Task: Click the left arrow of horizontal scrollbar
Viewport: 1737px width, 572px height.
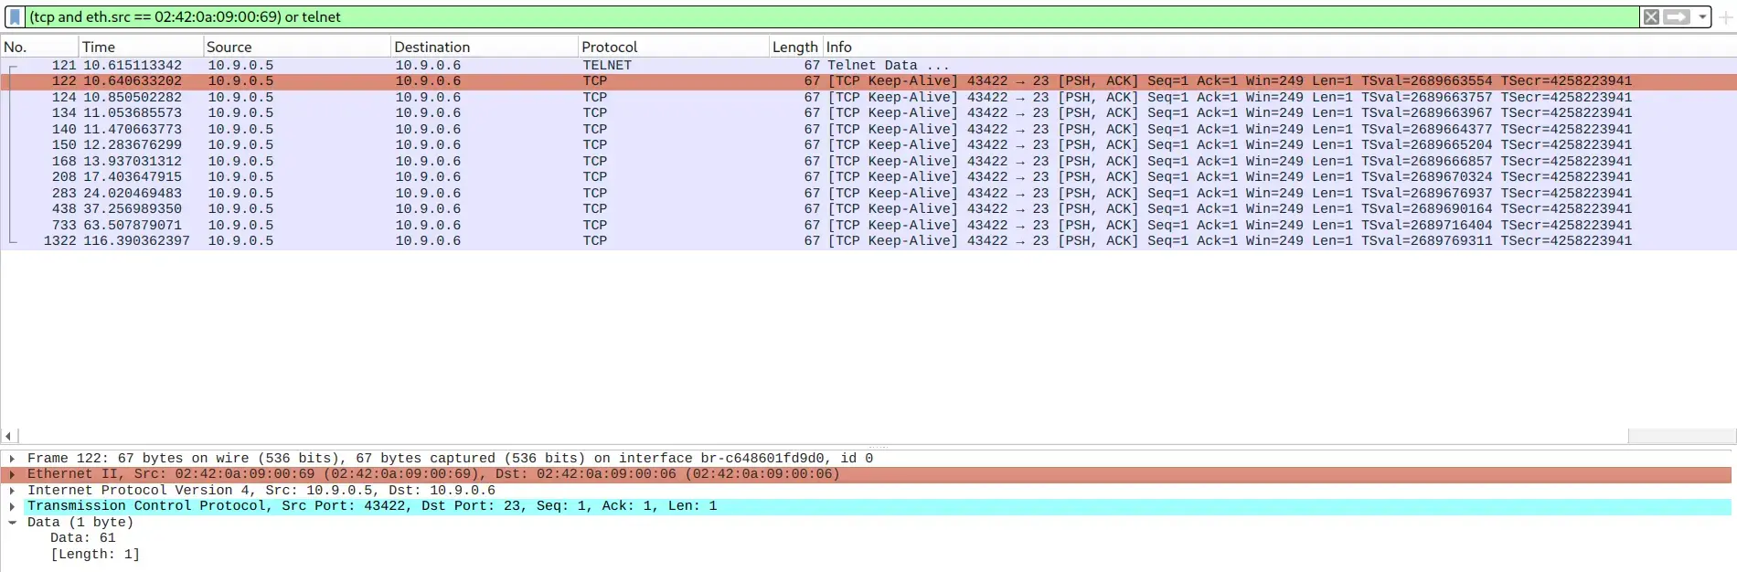Action: point(8,437)
